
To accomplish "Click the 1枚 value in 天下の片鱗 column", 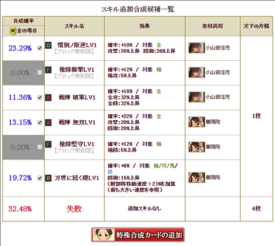I will 257,116.
